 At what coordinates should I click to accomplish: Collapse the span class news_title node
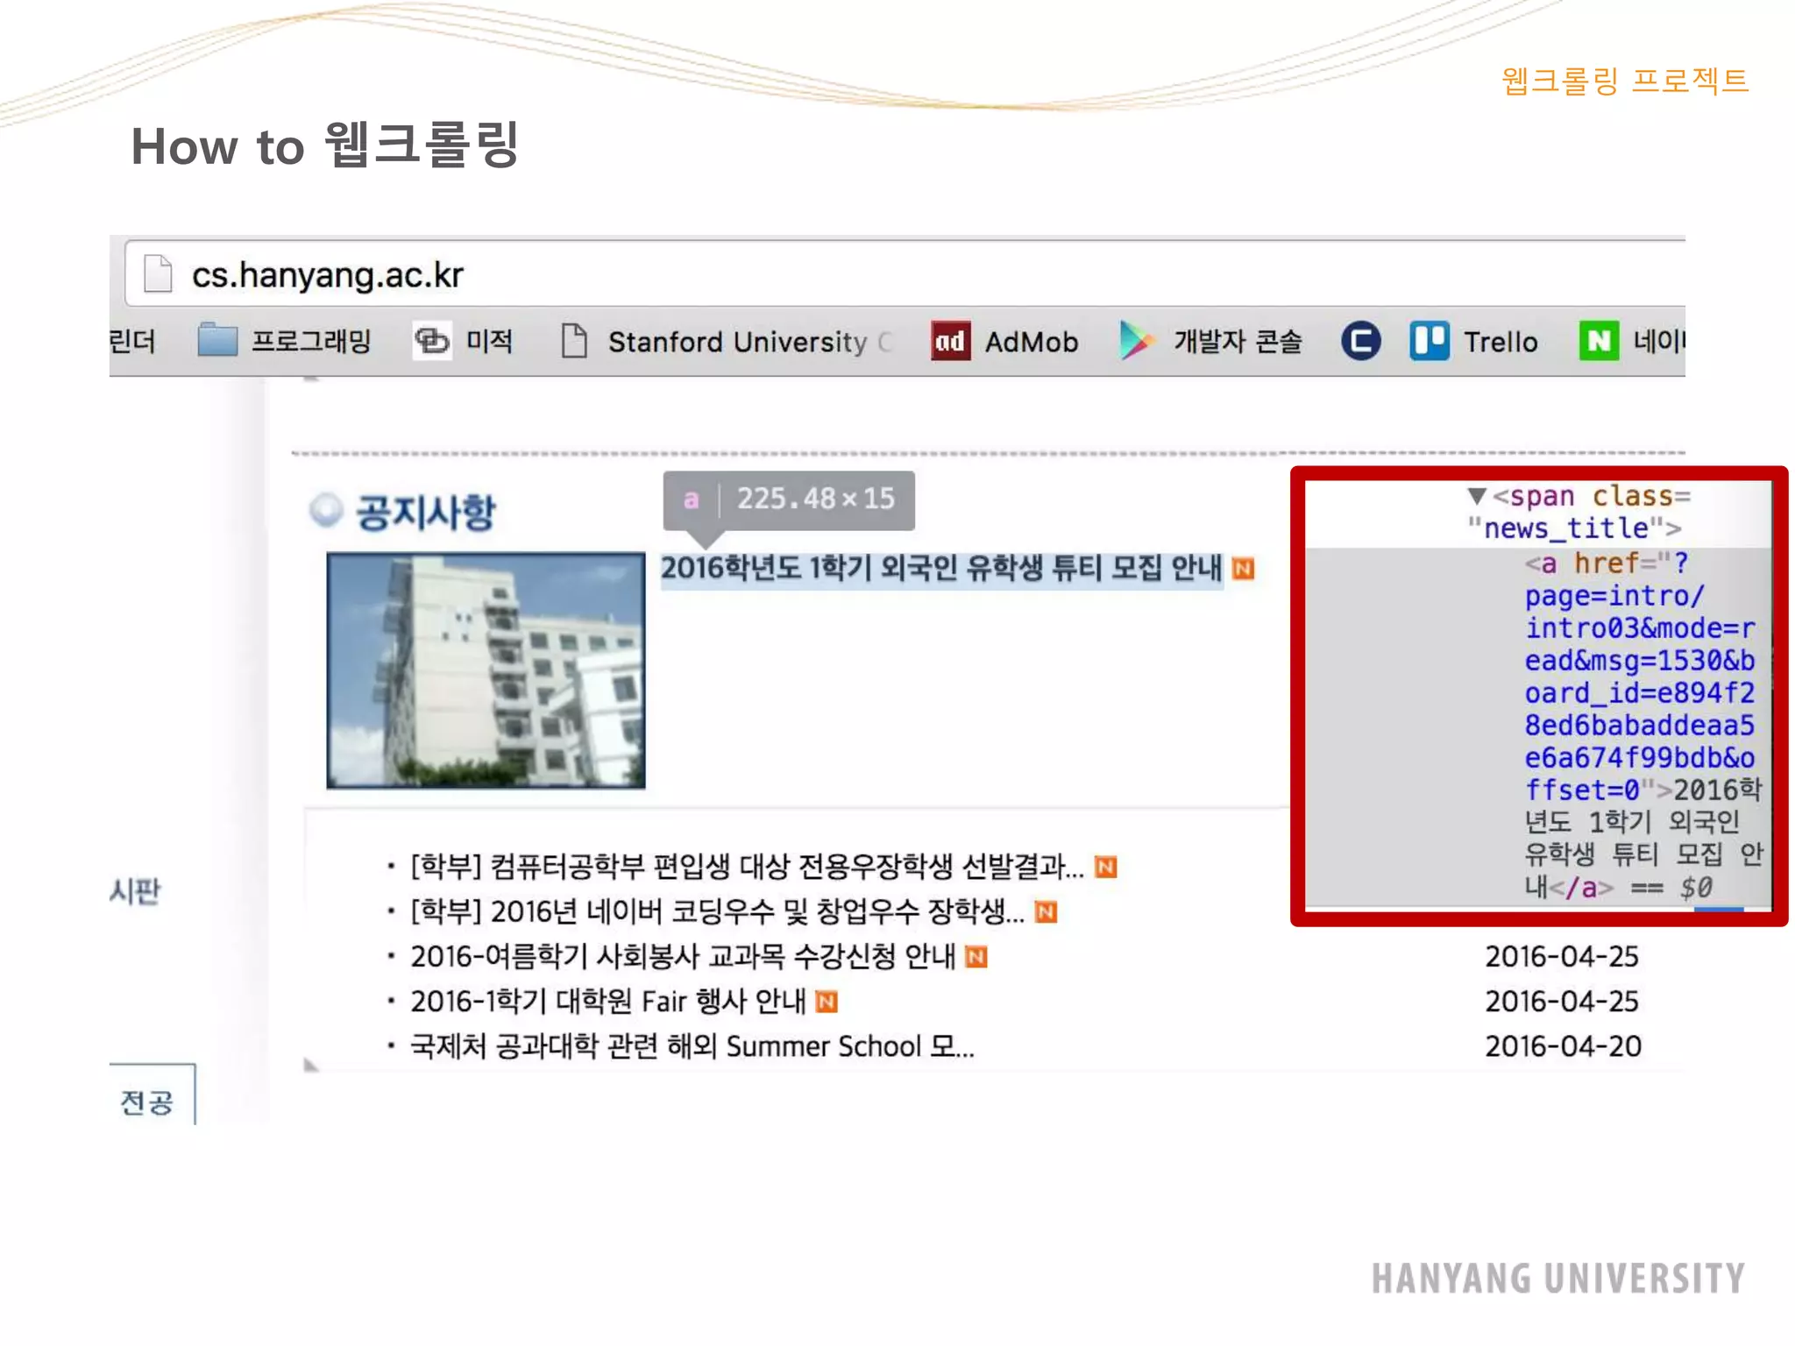click(x=1477, y=496)
